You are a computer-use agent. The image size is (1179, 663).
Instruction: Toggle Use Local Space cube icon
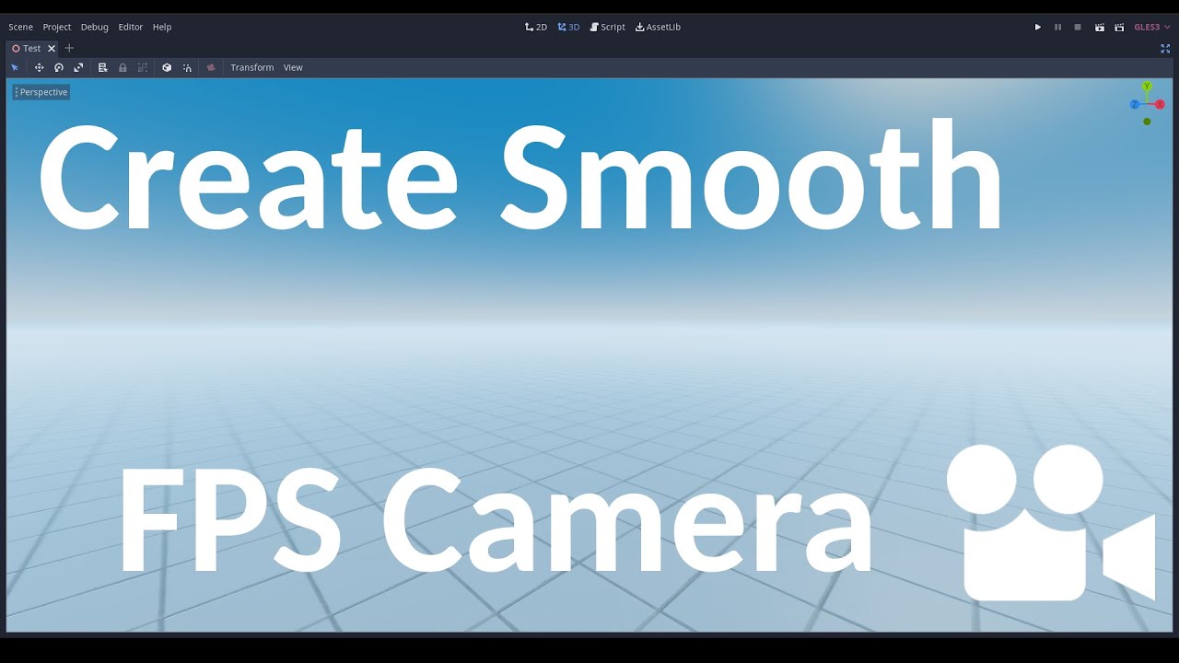167,67
